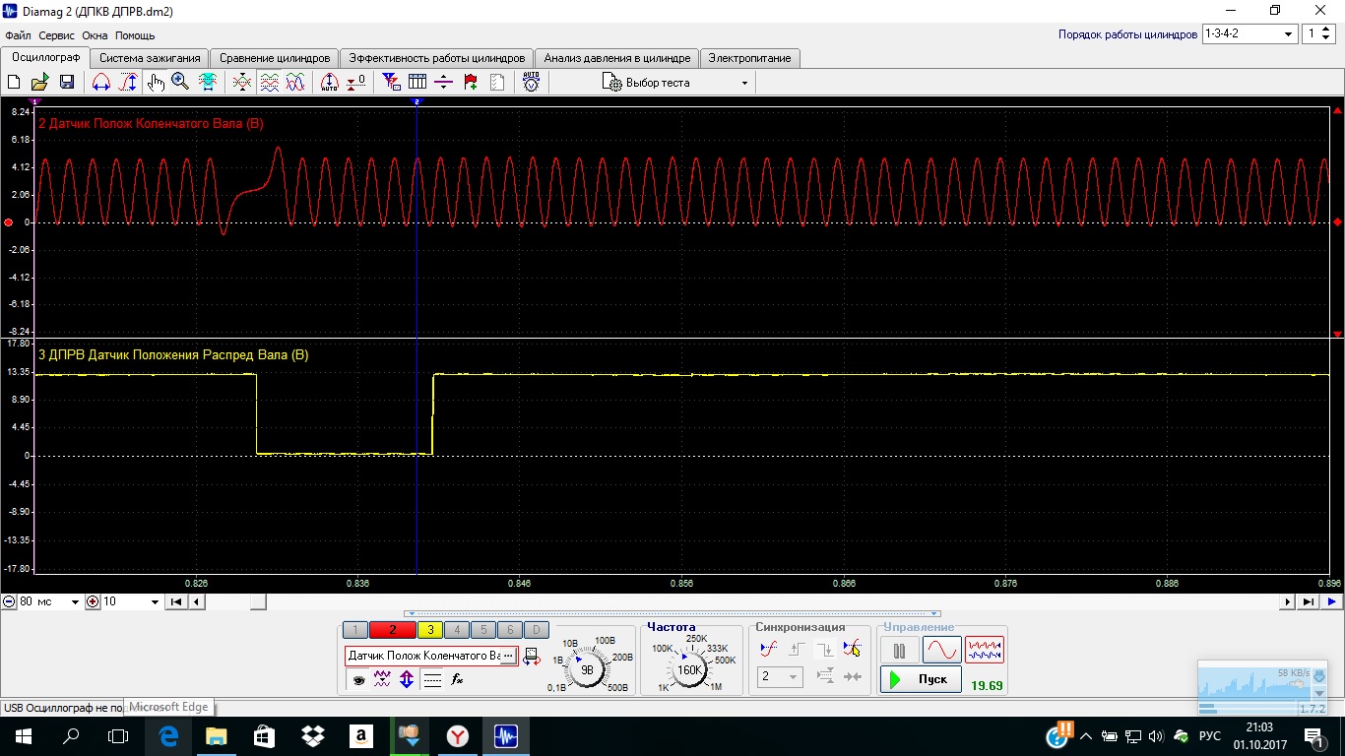This screenshot has height=756, width=1345.
Task: Click the swap sensor icon next to sensor name
Action: [531, 657]
